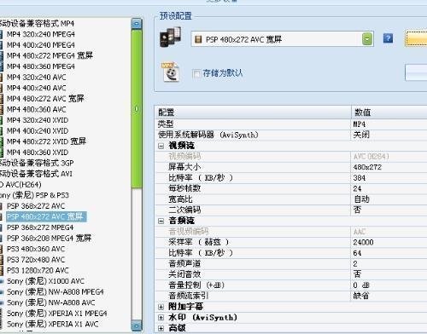Open the 移动设备兼容格式 AVI category
The height and width of the screenshot is (334, 427).
[x=36, y=174]
